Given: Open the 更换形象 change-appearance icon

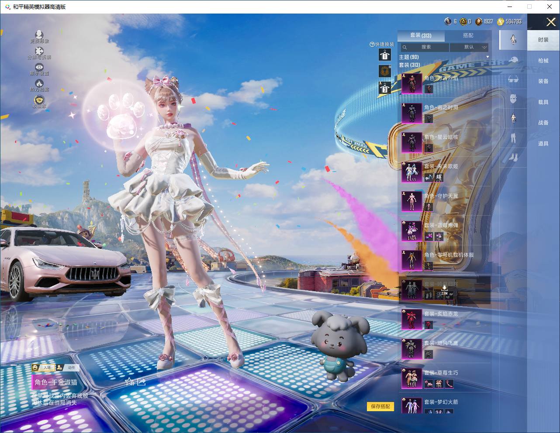Looking at the screenshot, I should point(39,34).
